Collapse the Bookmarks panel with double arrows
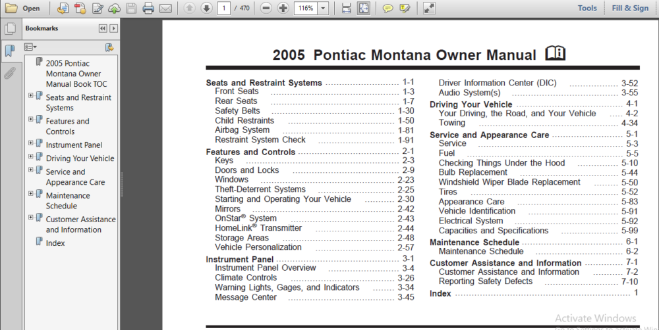This screenshot has width=659, height=330. tap(103, 28)
